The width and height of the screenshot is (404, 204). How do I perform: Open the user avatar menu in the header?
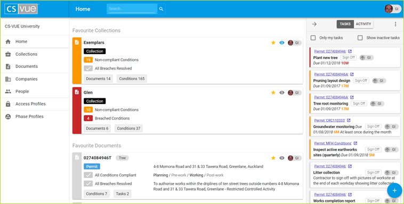[x=393, y=8]
